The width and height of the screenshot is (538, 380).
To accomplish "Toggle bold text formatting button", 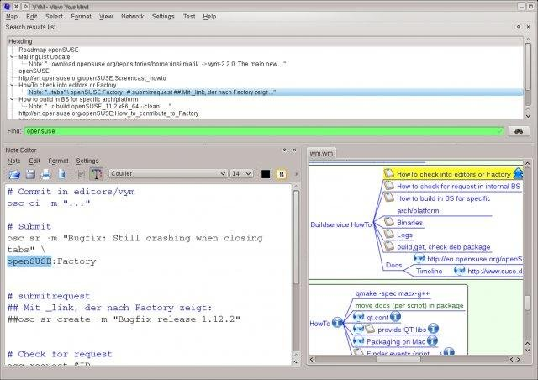I will click(282, 174).
